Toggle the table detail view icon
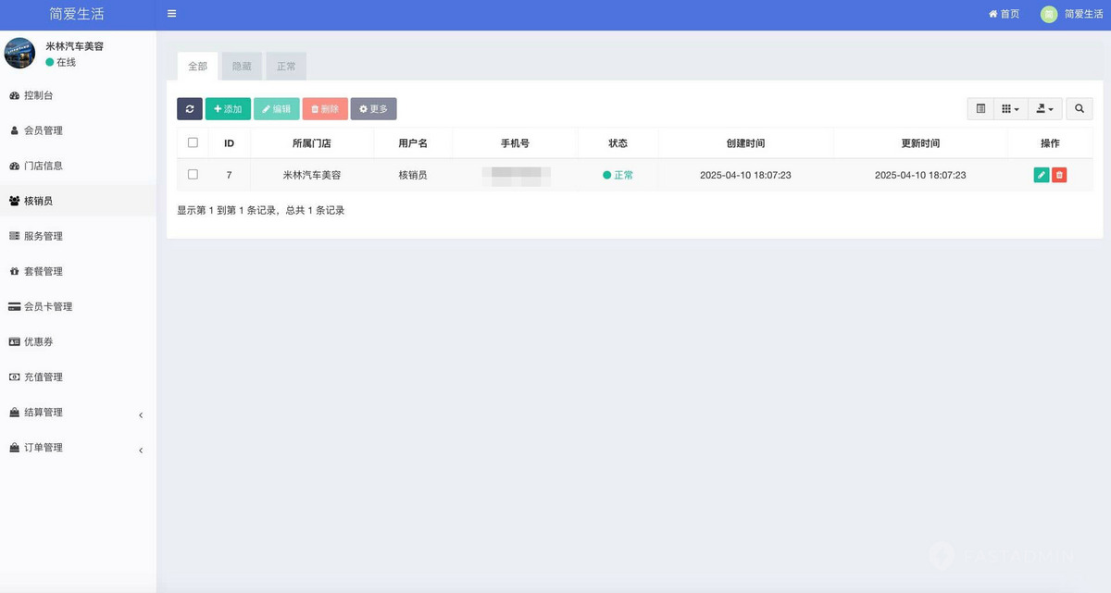The image size is (1111, 593). coord(980,108)
